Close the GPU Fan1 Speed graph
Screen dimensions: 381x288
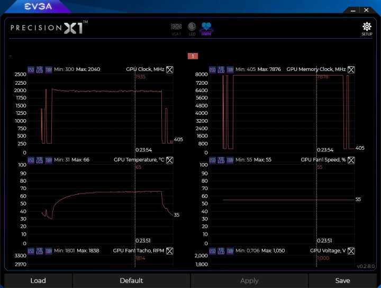(351, 160)
